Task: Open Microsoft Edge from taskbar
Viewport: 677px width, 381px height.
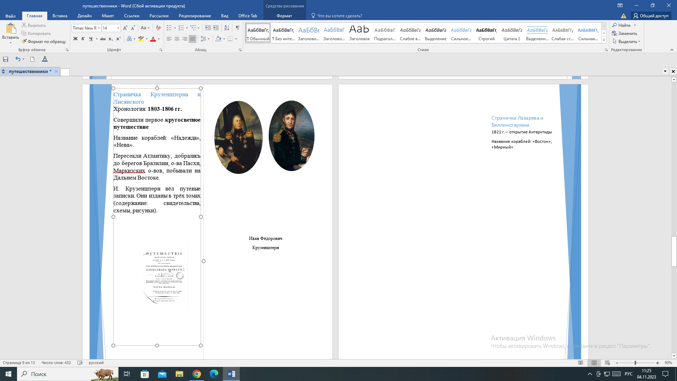Action: point(214,374)
